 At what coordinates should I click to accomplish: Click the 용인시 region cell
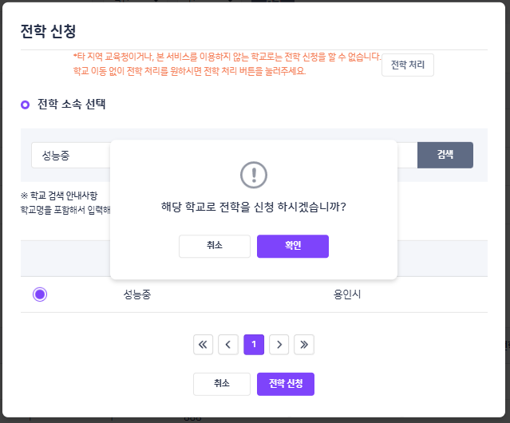pyautogui.click(x=347, y=295)
